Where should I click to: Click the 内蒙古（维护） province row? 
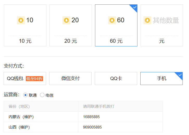tap(21, 117)
